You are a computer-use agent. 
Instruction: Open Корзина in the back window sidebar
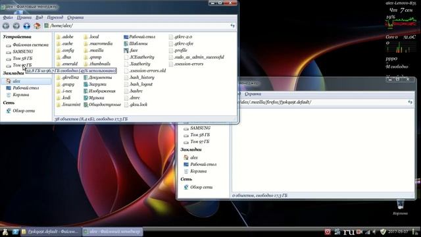point(195,171)
